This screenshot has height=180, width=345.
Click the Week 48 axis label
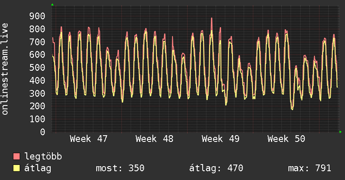[154, 139]
